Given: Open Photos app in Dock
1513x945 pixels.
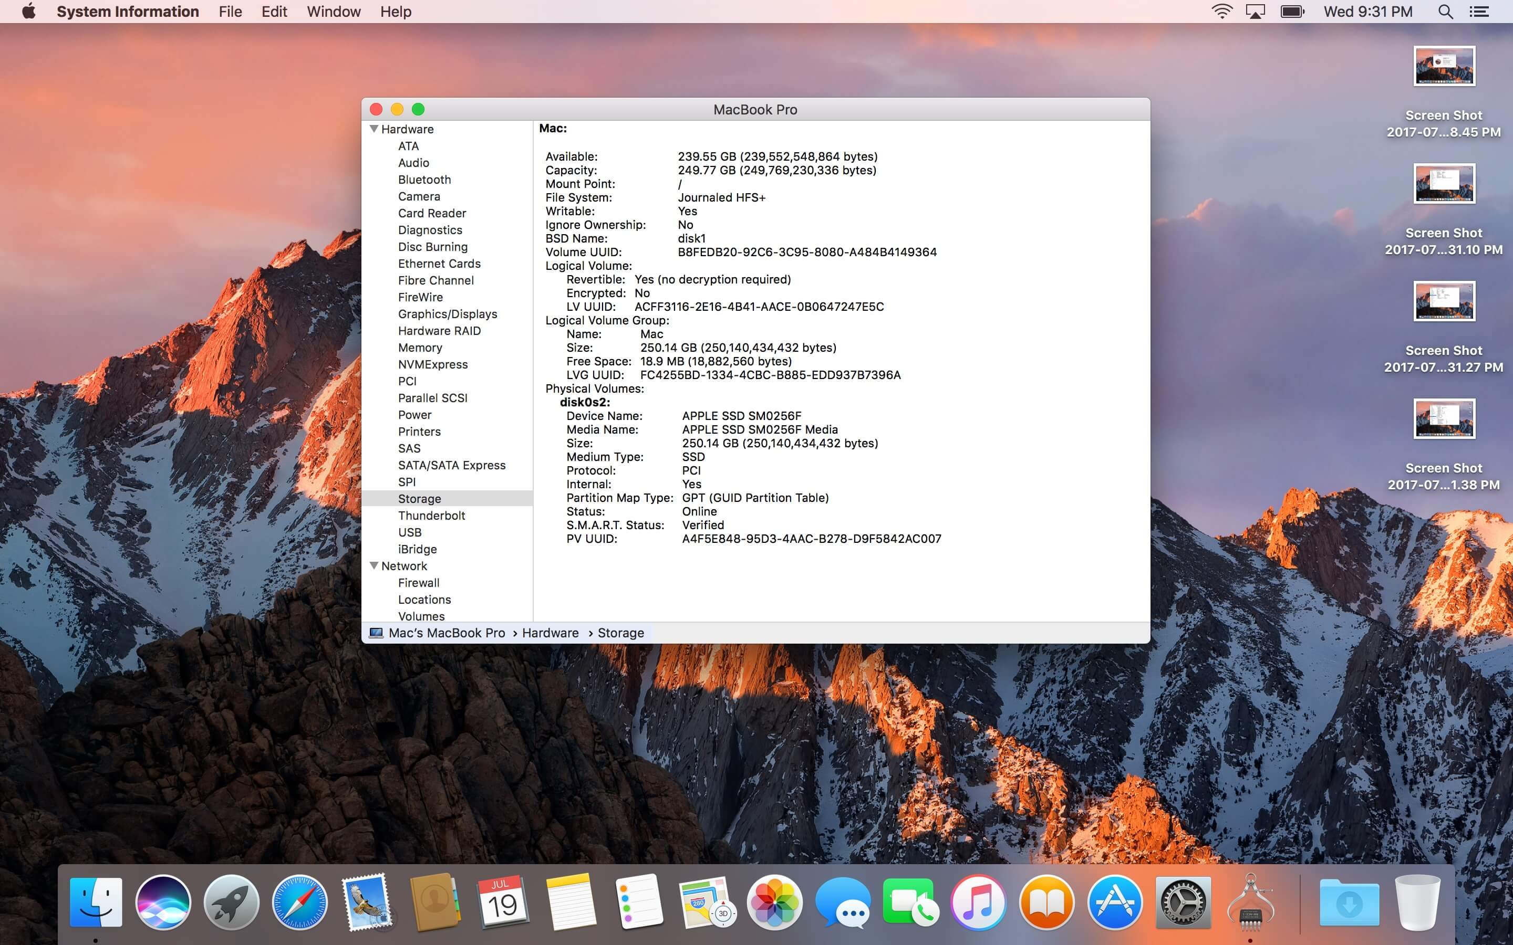Looking at the screenshot, I should pyautogui.click(x=775, y=902).
